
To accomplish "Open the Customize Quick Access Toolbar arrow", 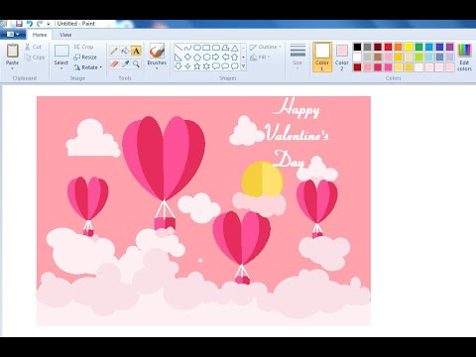I will 49,24.
